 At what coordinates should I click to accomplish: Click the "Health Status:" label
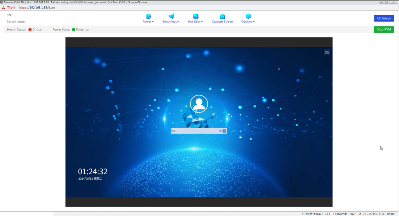click(x=16, y=30)
